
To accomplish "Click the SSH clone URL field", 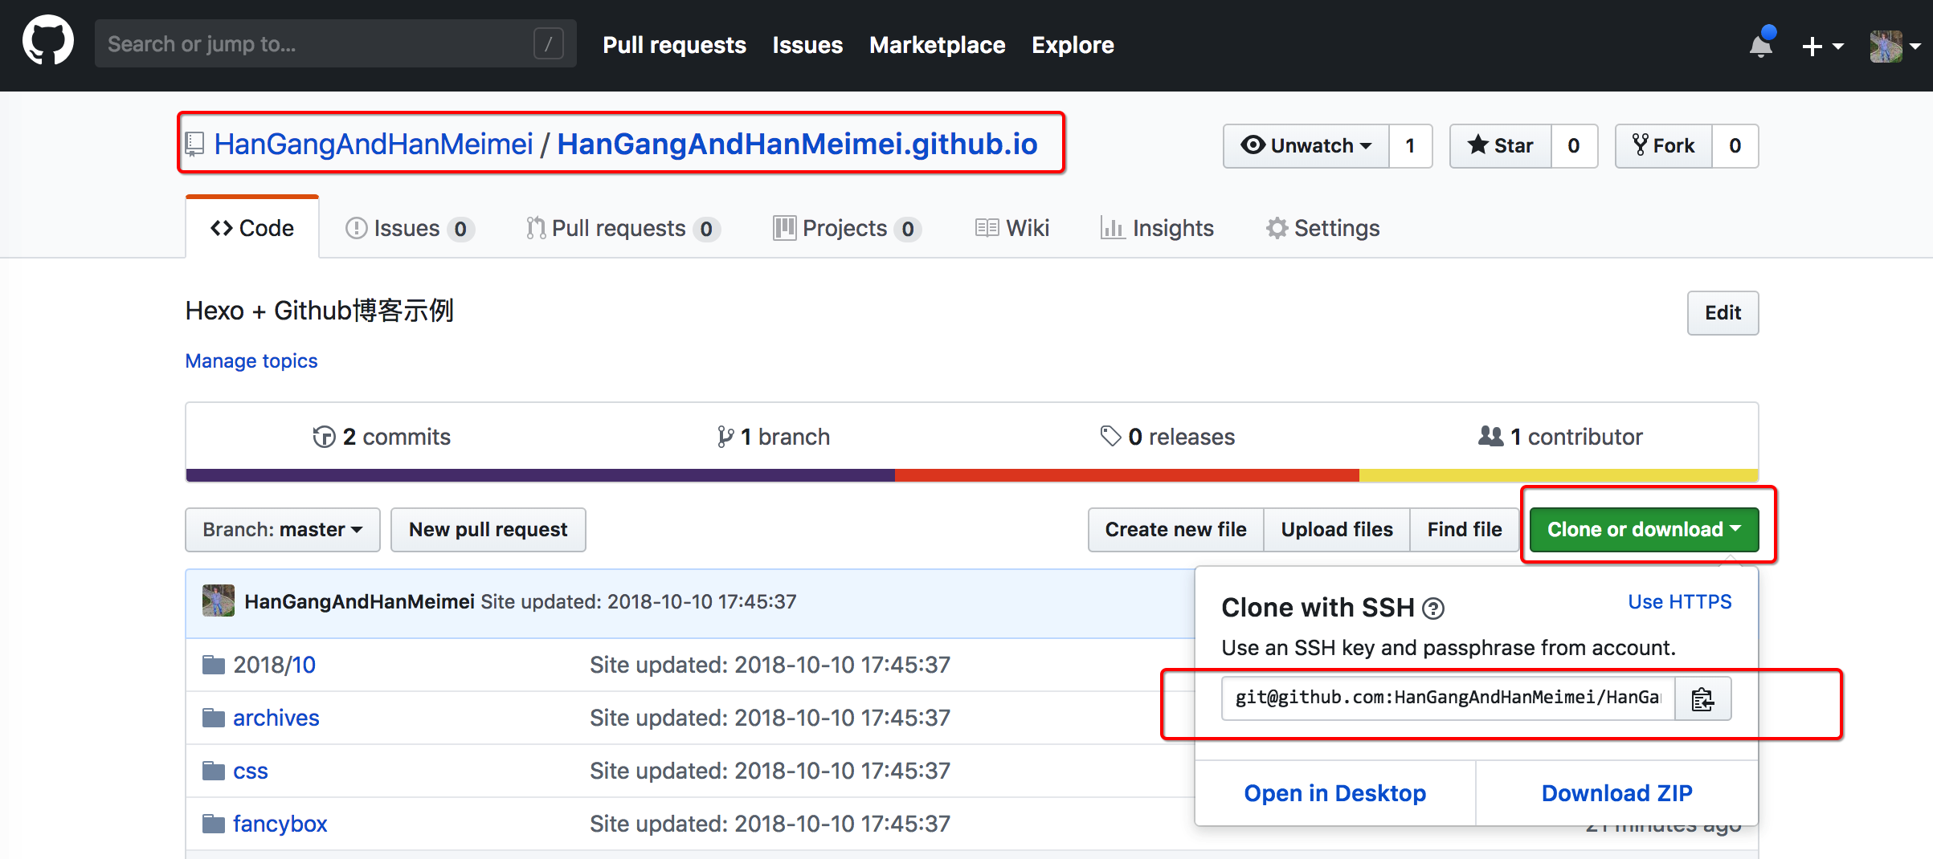I will coord(1449,698).
